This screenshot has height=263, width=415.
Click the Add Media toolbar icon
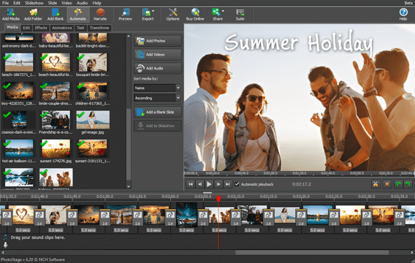[x=10, y=15]
